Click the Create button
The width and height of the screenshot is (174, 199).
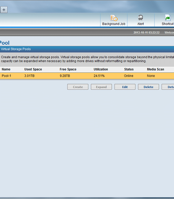78,87
